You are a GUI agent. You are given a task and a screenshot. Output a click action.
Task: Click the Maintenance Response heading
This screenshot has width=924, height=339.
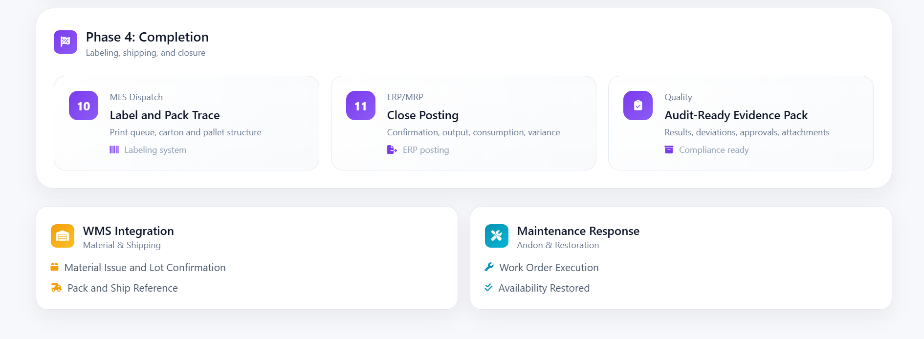(x=578, y=231)
